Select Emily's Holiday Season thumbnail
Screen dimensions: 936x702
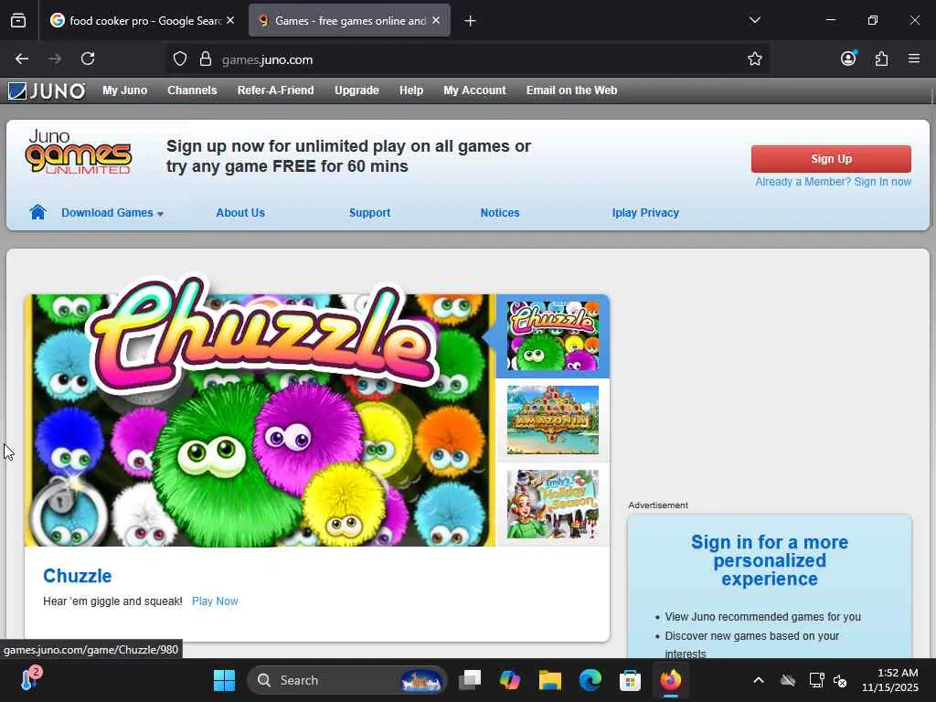pyautogui.click(x=553, y=505)
